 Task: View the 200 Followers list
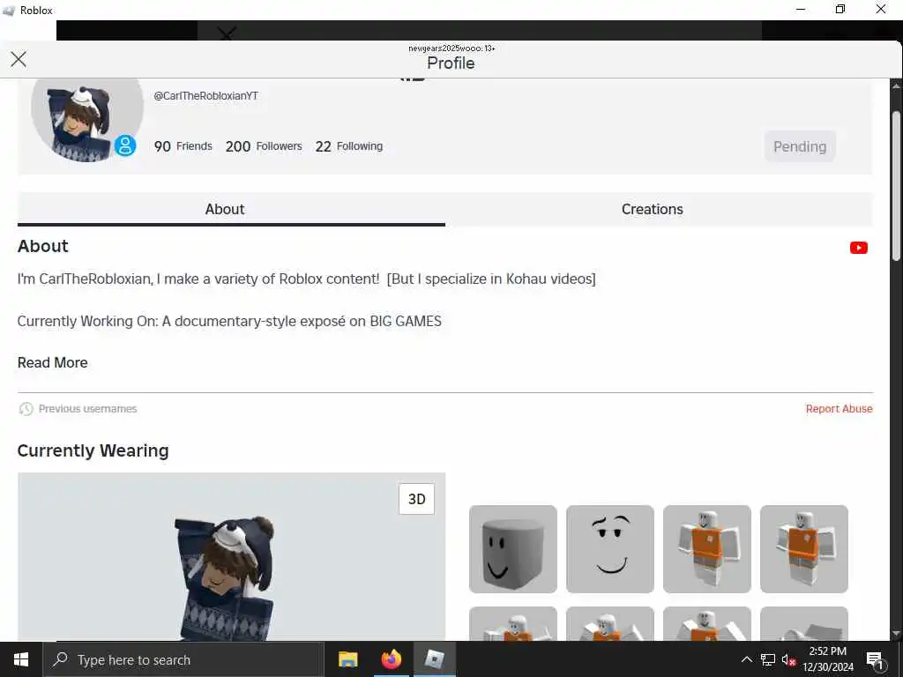264,146
